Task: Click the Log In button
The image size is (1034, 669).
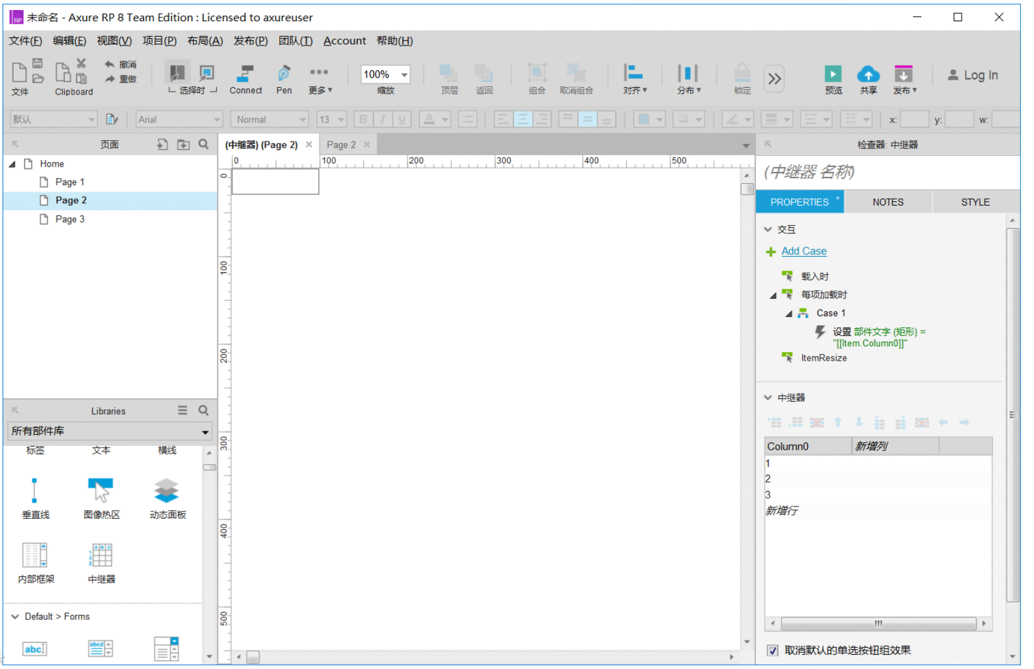Action: 973,75
